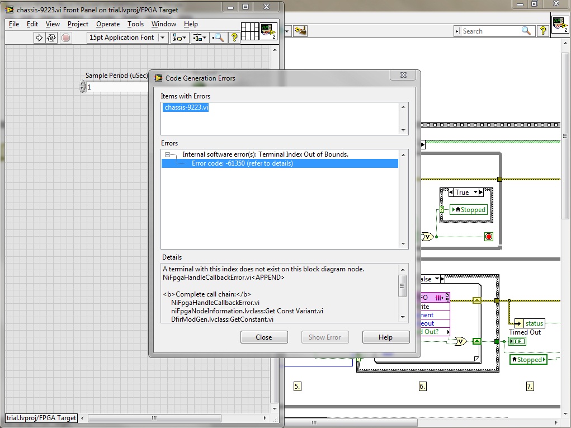Open the Align Objects dropdown
This screenshot has width=571, height=428.
tap(179, 37)
